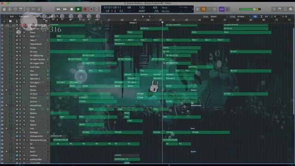Open the Library panel icon
Viewport: 295px width, 166px height.
coord(4,9)
